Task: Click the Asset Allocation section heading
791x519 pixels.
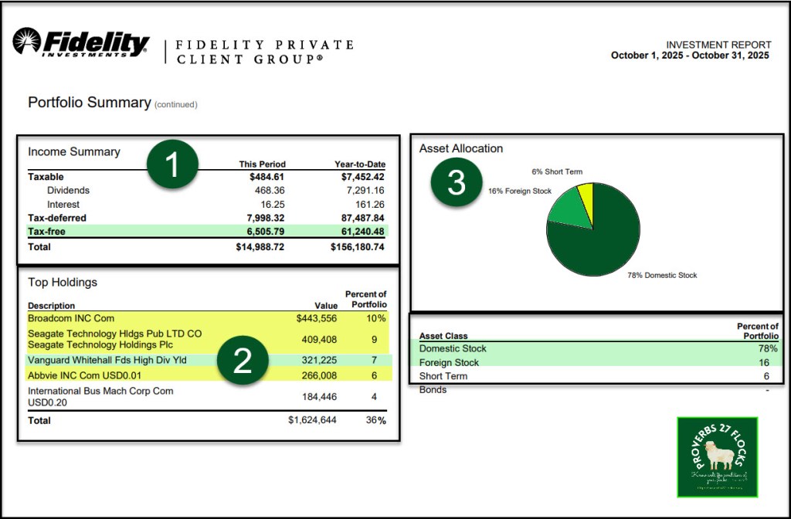Action: pyautogui.click(x=460, y=148)
